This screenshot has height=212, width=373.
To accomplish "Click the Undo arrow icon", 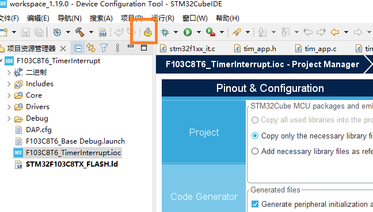I will coord(119,32).
